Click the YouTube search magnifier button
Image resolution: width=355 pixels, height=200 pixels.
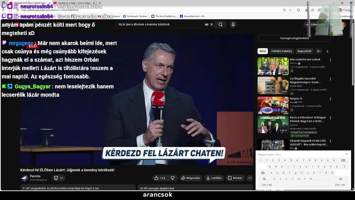[x=220, y=24]
